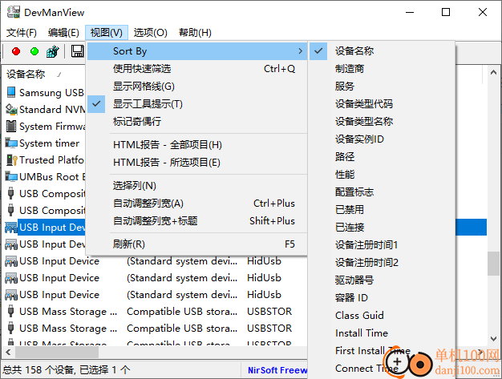Click the DevManView app icon in title bar
The height and width of the screenshot is (379, 502).
14,12
